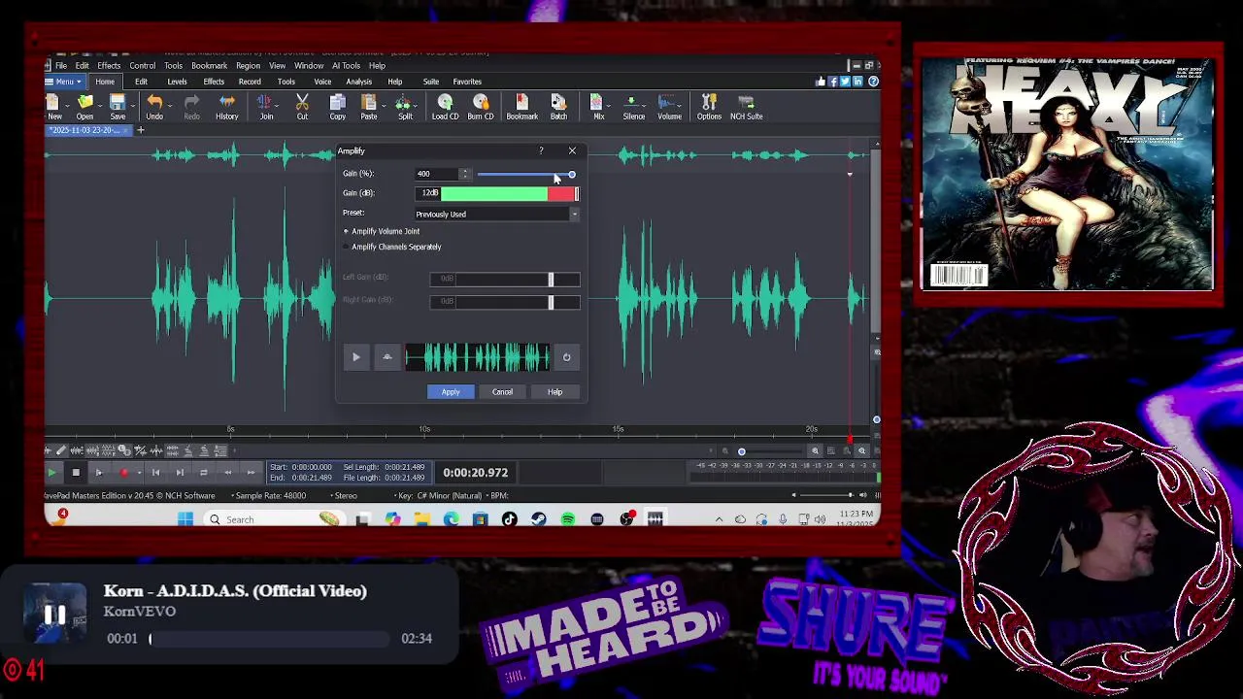Toggle the loop playback button
1243x699 pixels.
click(x=203, y=473)
